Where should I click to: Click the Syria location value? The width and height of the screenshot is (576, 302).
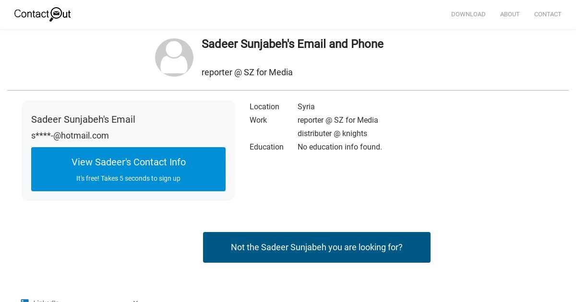pos(306,107)
